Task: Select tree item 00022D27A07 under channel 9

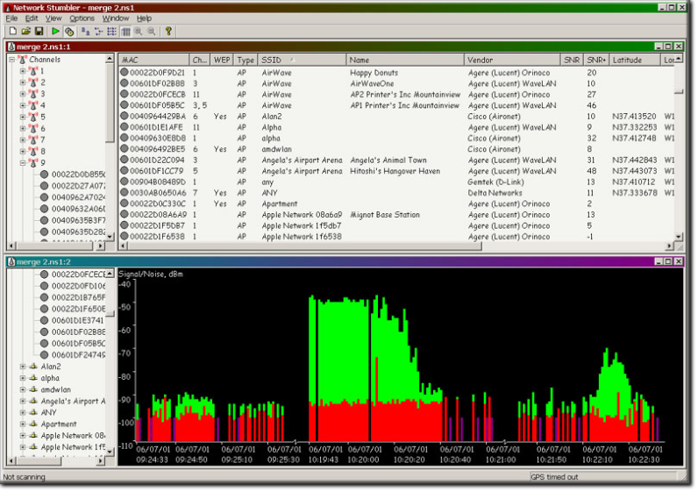Action: [x=78, y=186]
